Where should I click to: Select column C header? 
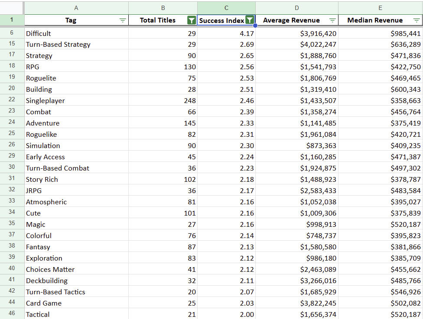[226, 8]
